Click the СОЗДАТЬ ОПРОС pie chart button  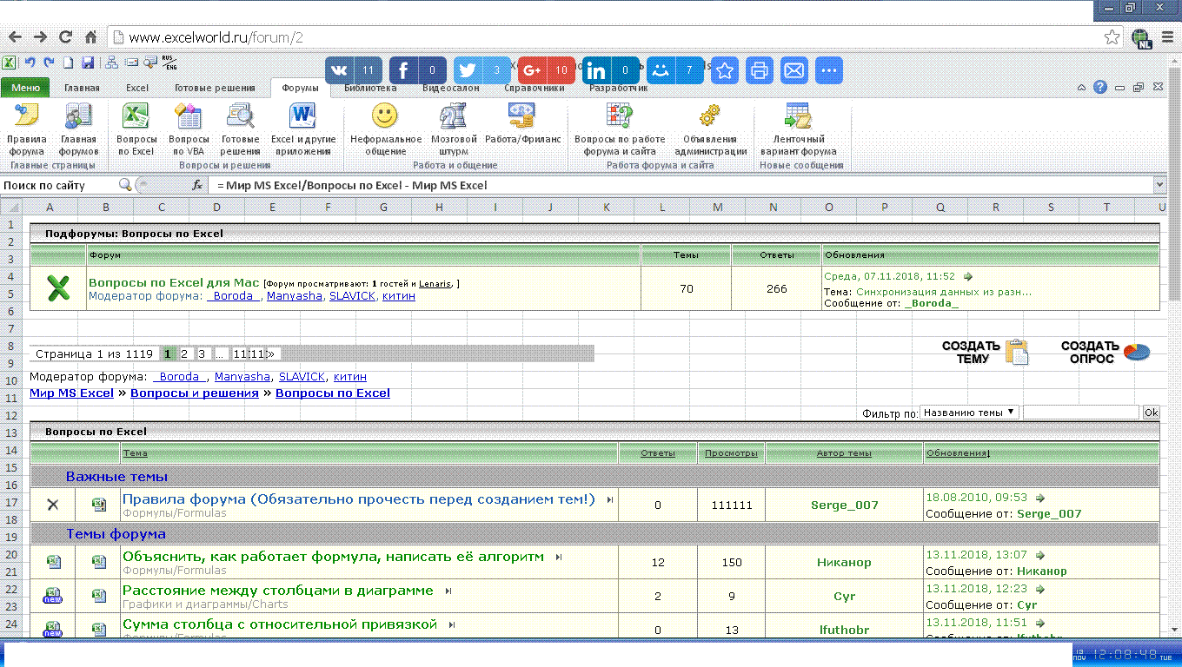click(x=1106, y=352)
